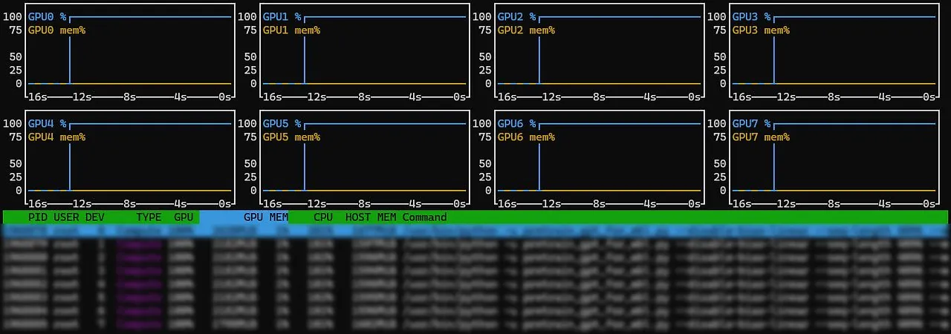Click the 'GPU5 %' legend label
The height and width of the screenshot is (334, 951).
[282, 123]
